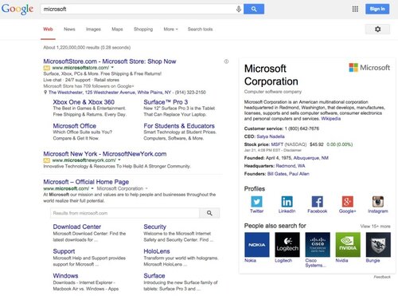This screenshot has height=300, width=398.
Task: Switch to the Images tab
Action: (x=93, y=30)
